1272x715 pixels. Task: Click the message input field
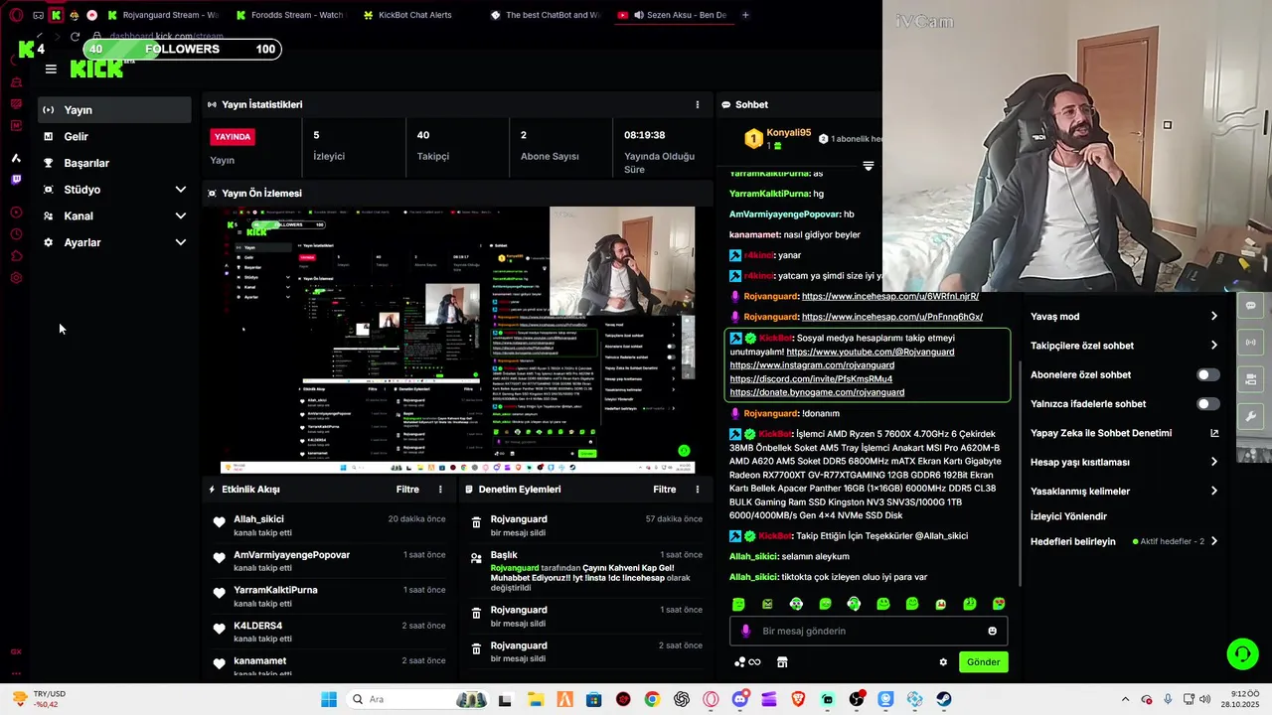[x=870, y=631]
